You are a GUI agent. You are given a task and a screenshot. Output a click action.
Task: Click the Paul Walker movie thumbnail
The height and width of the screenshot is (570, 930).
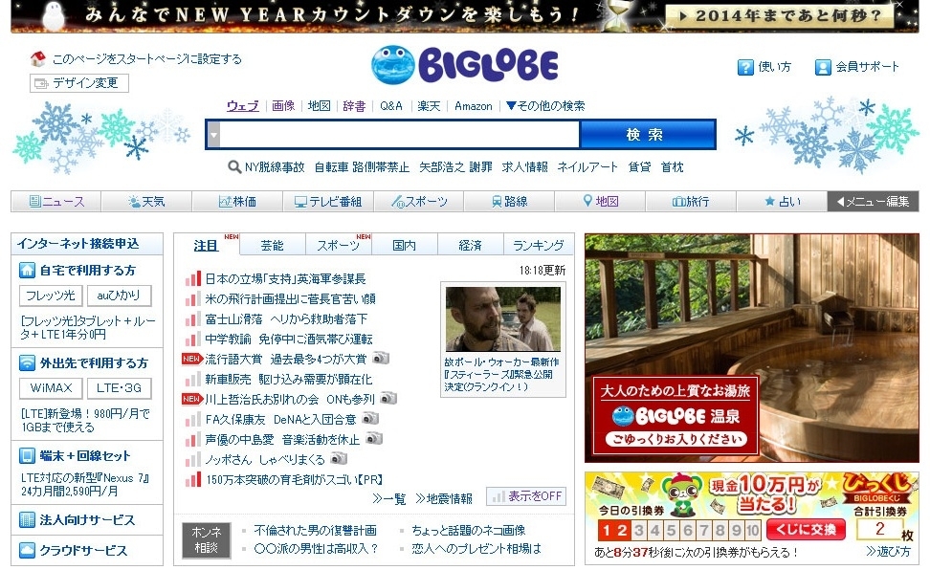[503, 319]
